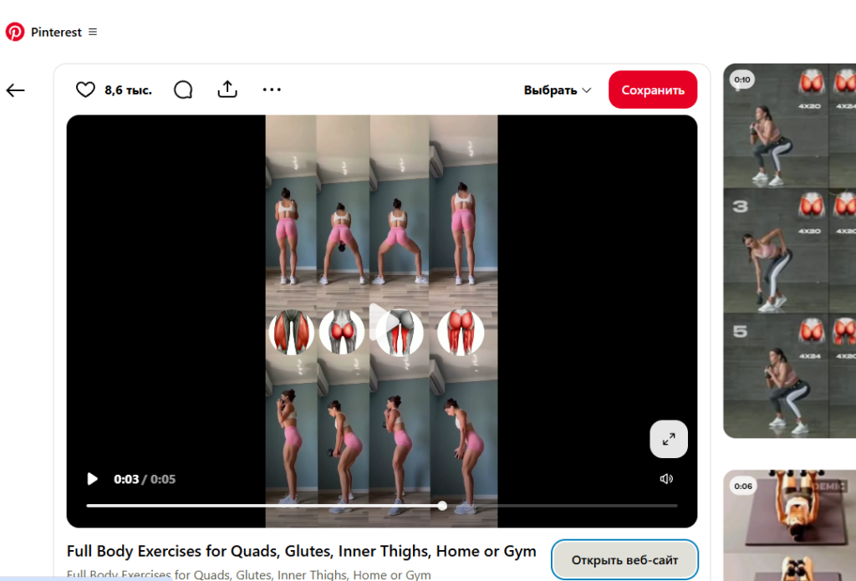This screenshot has height=581, width=856.
Task: Open the Pinterest hamburger menu
Action: tap(93, 32)
